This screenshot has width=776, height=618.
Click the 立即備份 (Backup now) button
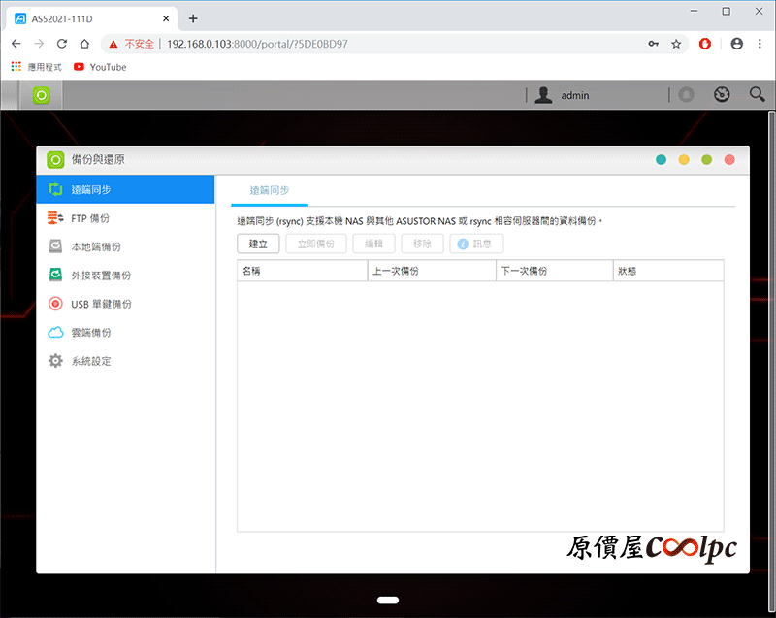tap(316, 244)
